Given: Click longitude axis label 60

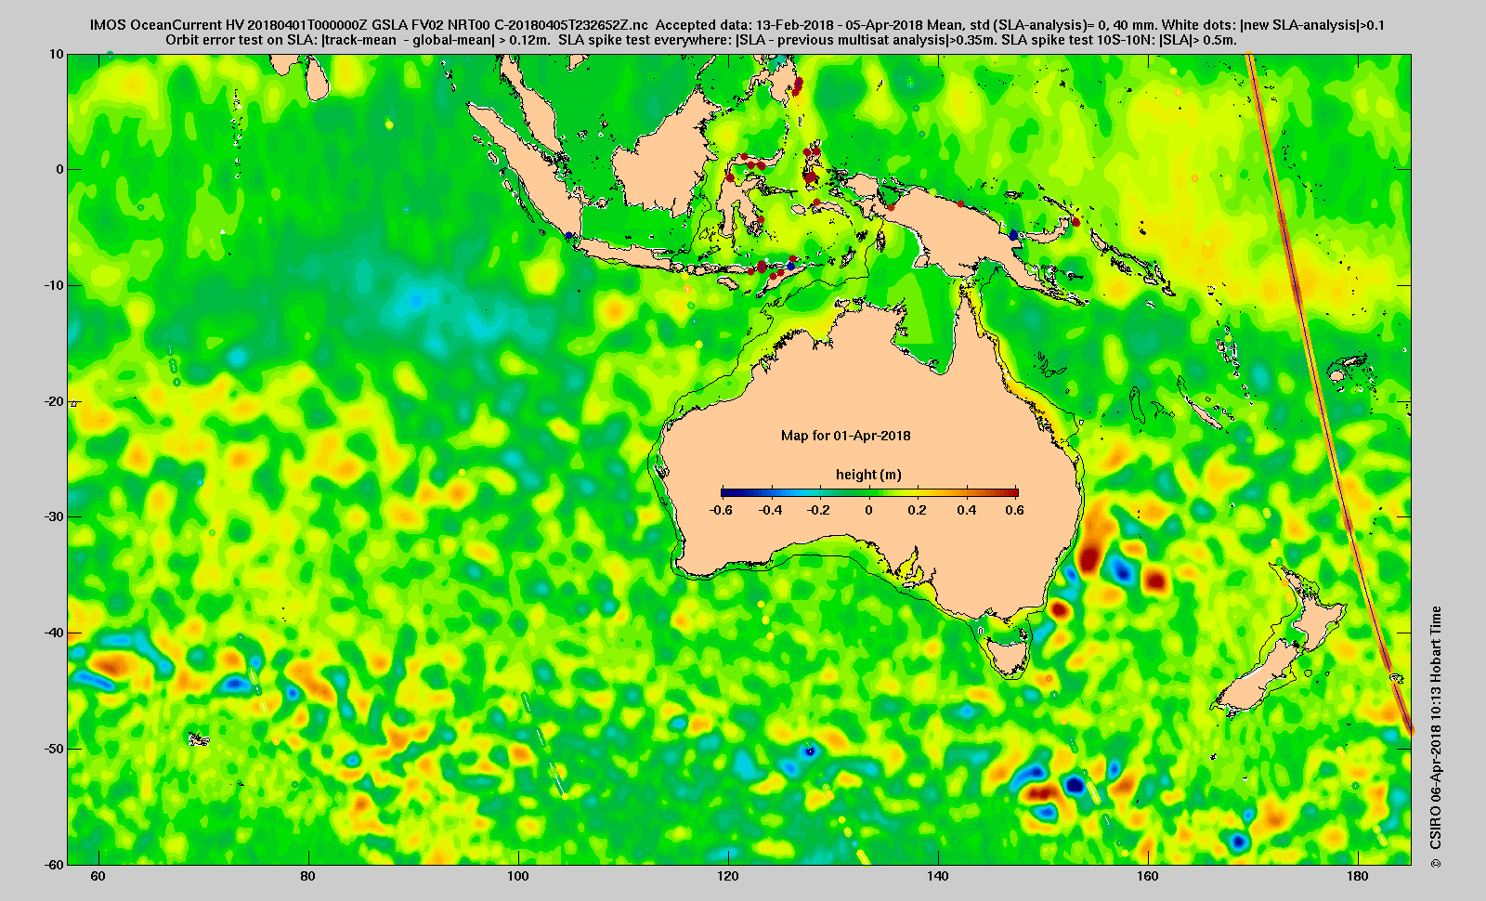Looking at the screenshot, I should tap(98, 876).
